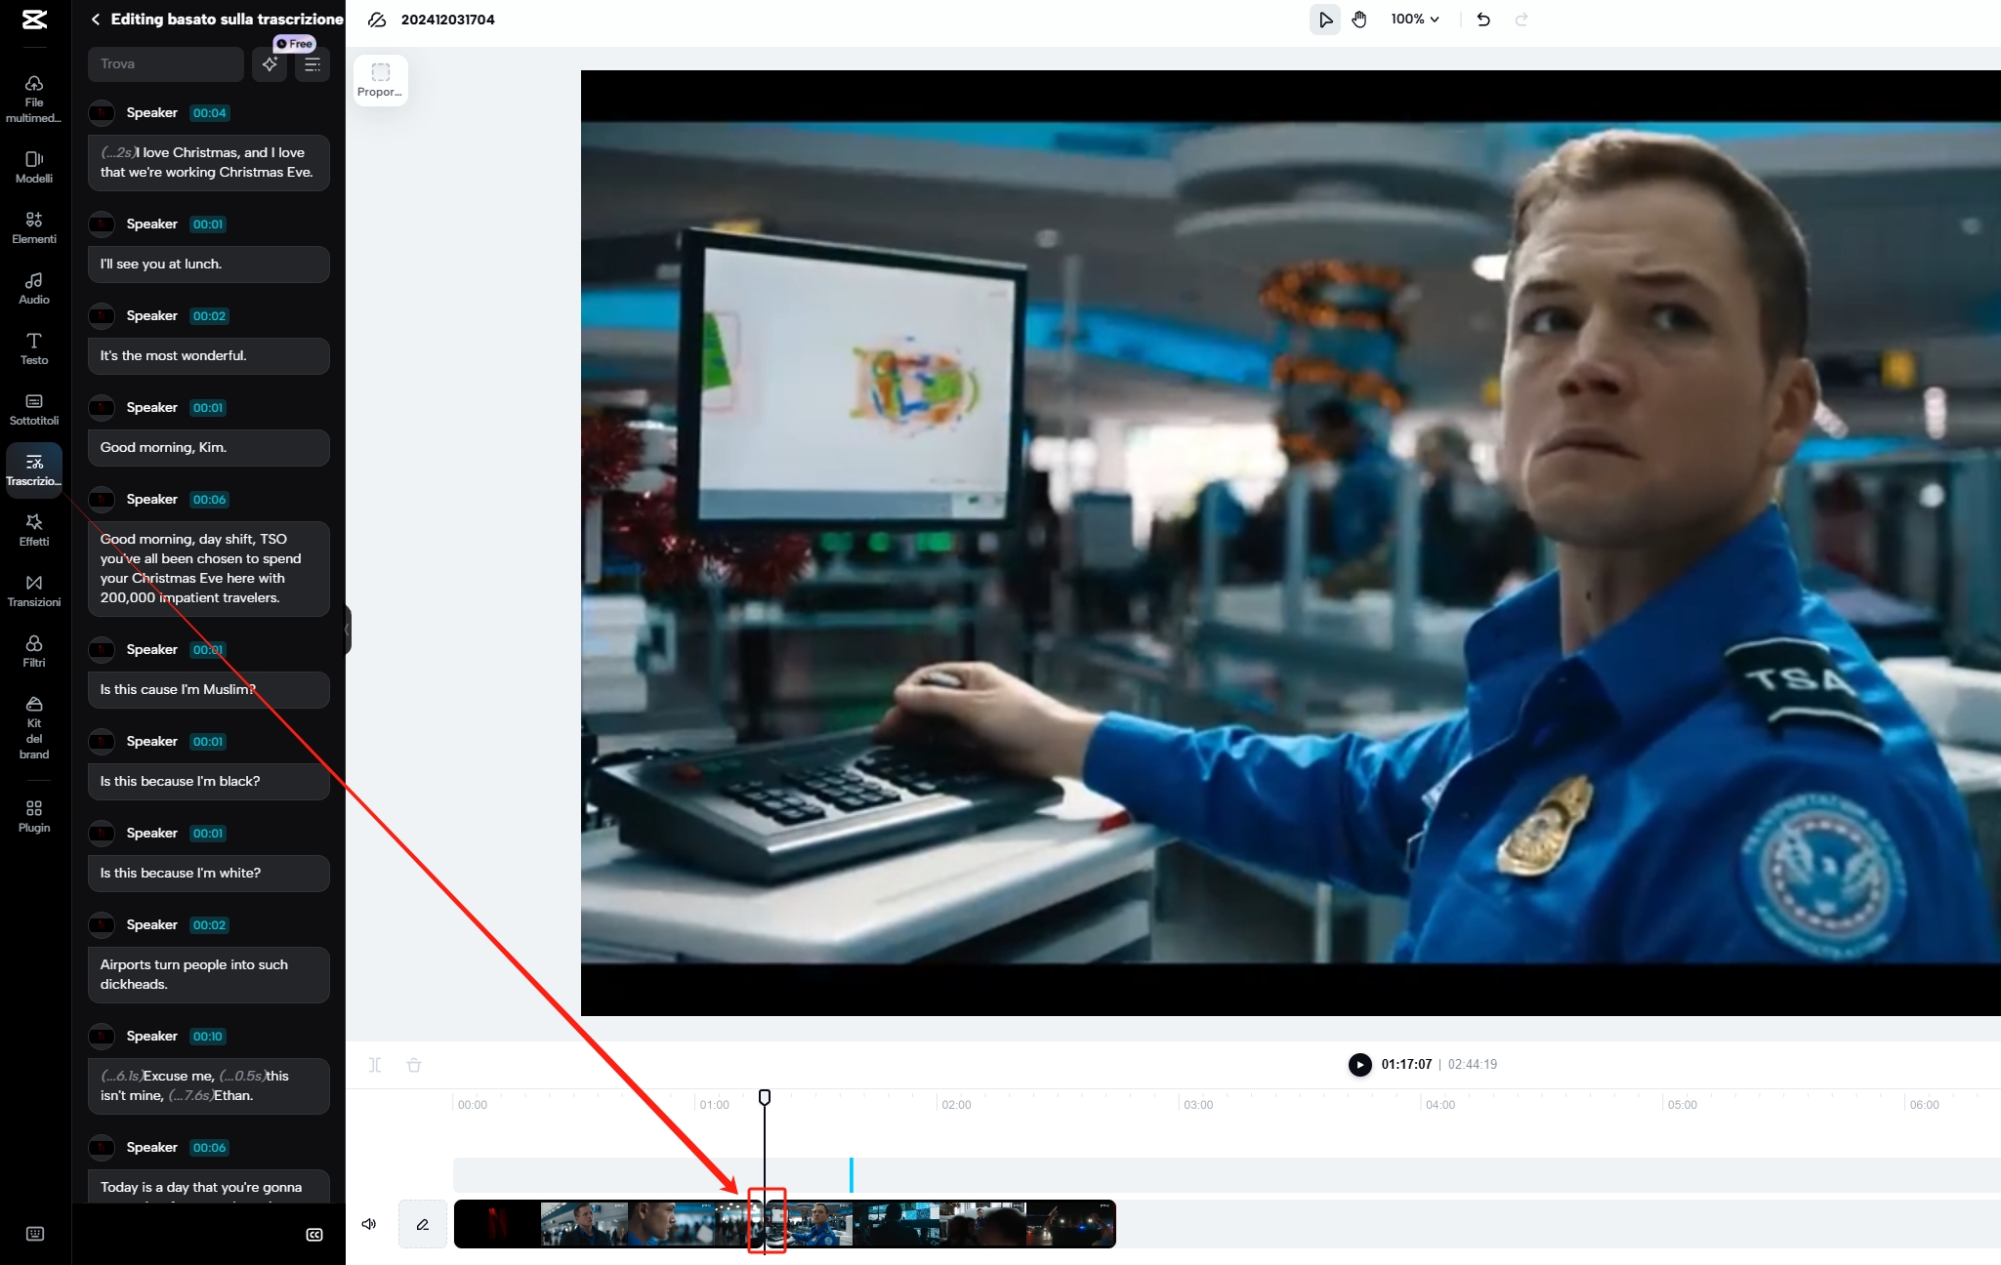Select transcript 'Is this because I'm white?'
Image resolution: width=2001 pixels, height=1265 pixels.
click(209, 874)
